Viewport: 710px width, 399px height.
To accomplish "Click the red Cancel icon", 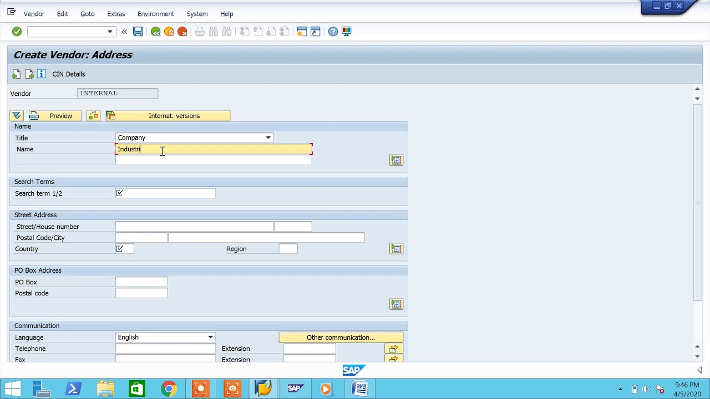I will [x=182, y=32].
